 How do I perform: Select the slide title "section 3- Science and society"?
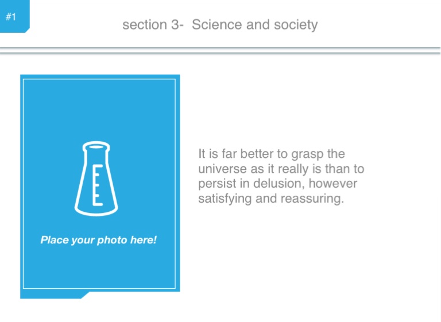tap(220, 25)
